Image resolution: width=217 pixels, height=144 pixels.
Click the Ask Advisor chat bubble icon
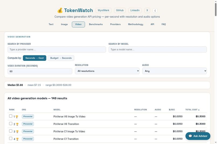coord(190,136)
